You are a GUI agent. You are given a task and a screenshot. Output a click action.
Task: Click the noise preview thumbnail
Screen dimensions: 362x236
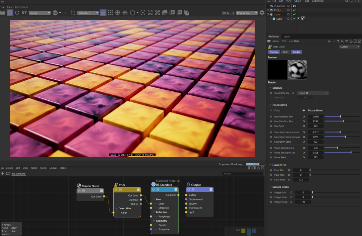point(297,70)
